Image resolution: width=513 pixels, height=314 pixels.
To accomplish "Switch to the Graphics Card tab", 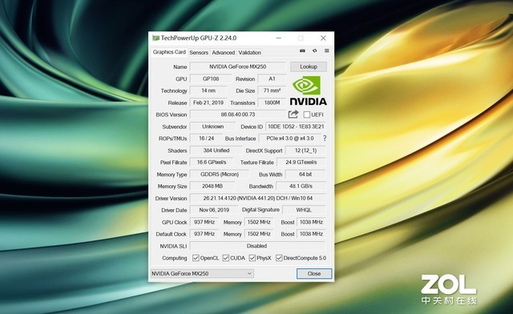I will point(169,52).
